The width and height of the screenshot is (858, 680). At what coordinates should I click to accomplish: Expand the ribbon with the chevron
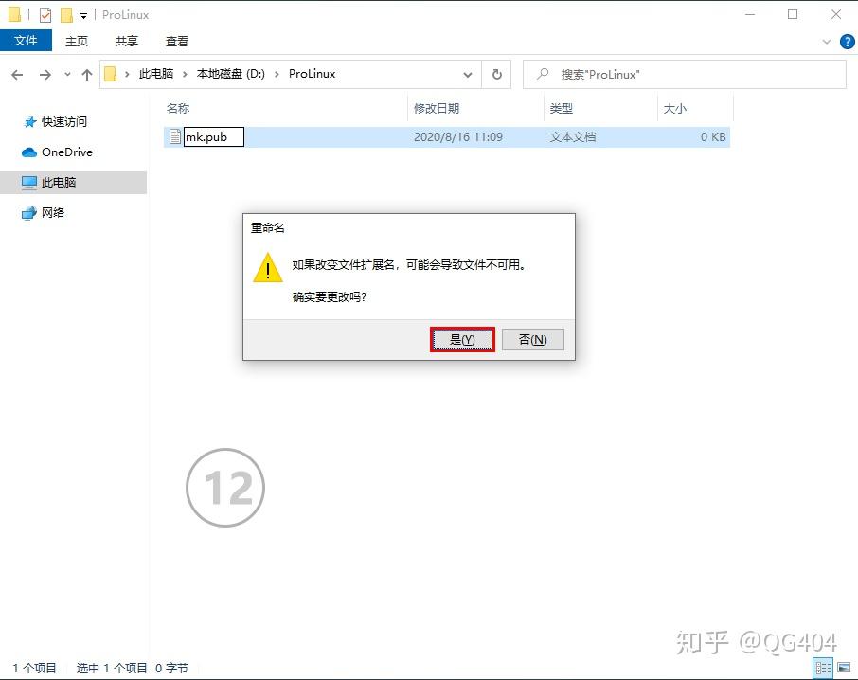click(x=827, y=42)
